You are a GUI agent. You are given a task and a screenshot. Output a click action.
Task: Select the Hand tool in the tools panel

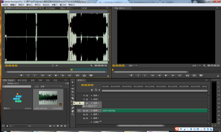click(x=72, y=111)
